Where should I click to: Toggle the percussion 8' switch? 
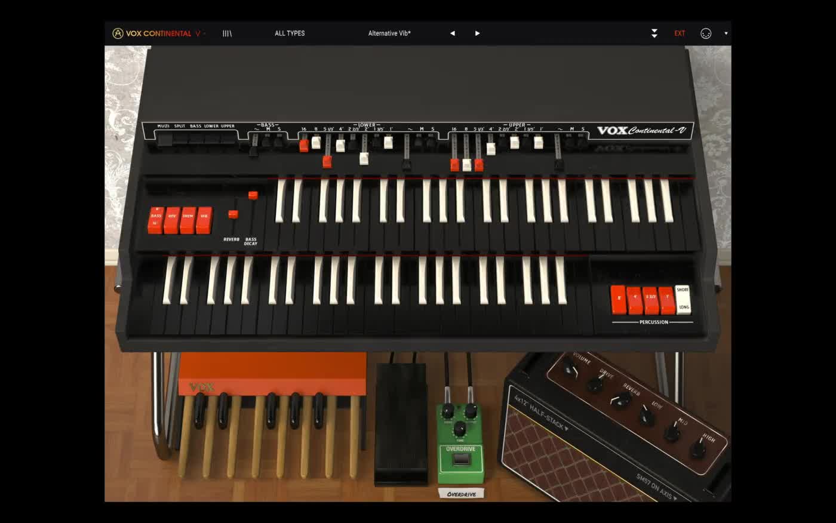click(619, 300)
